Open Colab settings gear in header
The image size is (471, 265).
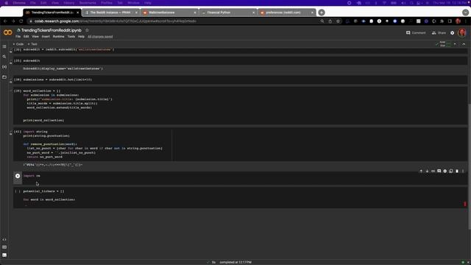(x=453, y=32)
